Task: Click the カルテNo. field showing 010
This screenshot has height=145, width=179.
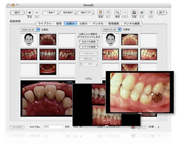Action: coord(53,127)
